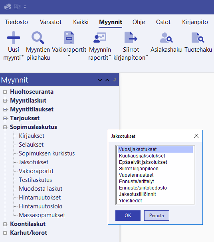Image resolution: width=214 pixels, height=242 pixels.
Task: Select the Testilaskutus tree item
Action: (x=36, y=180)
